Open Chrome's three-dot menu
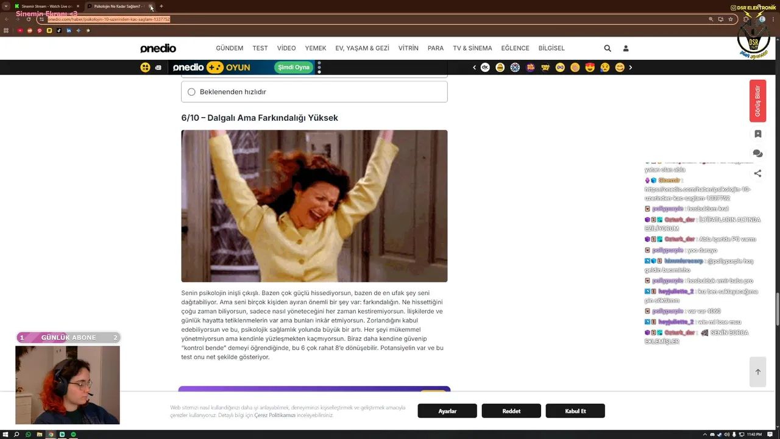 (x=773, y=19)
